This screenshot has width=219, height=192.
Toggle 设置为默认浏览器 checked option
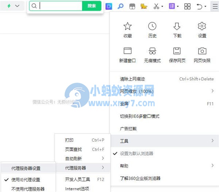[165, 153]
